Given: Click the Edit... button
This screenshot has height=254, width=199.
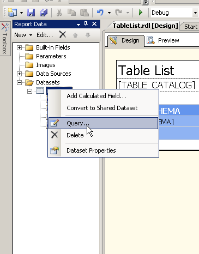Looking at the screenshot, I should click(45, 35).
